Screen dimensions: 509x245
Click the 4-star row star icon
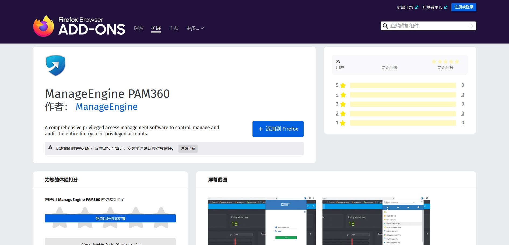pyautogui.click(x=343, y=95)
